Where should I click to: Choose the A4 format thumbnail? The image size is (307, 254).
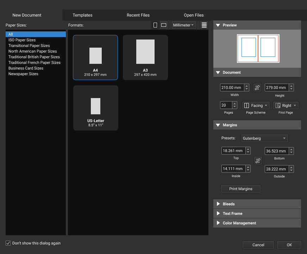tap(95, 58)
